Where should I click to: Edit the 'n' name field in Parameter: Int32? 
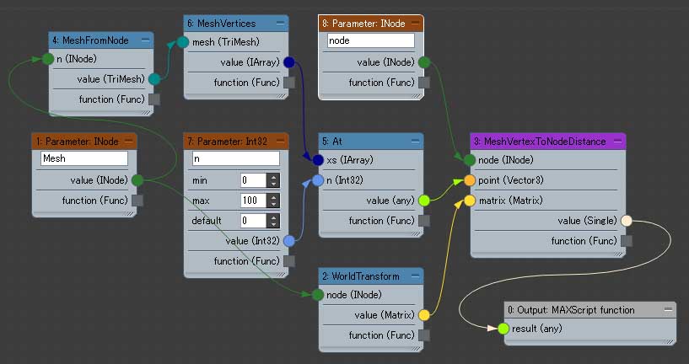pos(235,158)
